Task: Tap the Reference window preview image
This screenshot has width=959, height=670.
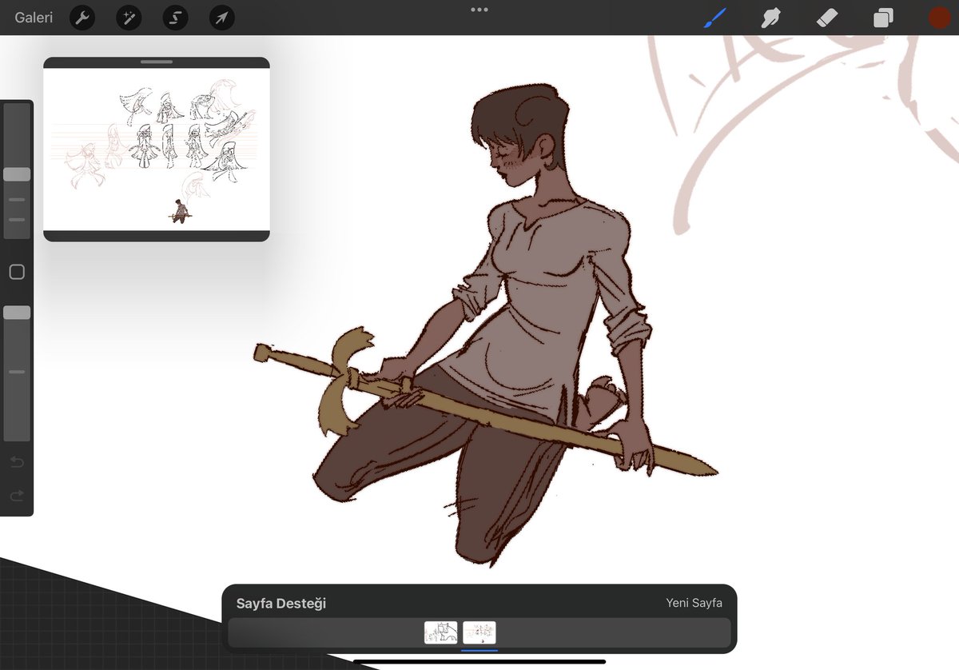Action: click(x=157, y=150)
